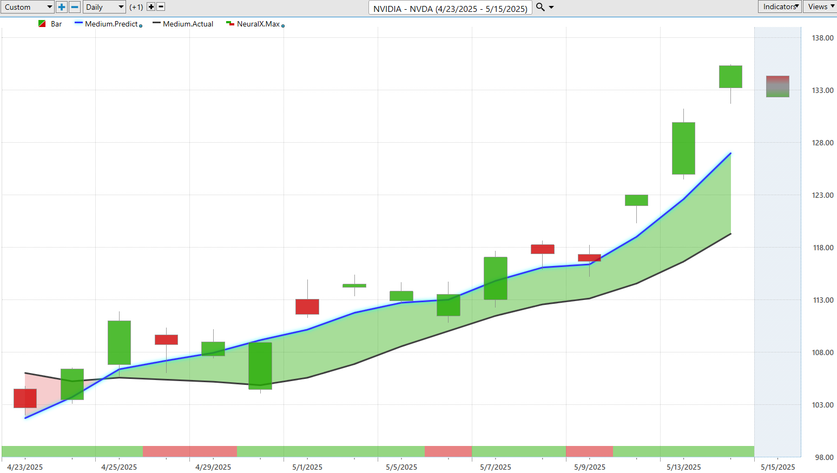
Task: Click the red candle above 5/1/2025
Action: click(x=307, y=307)
